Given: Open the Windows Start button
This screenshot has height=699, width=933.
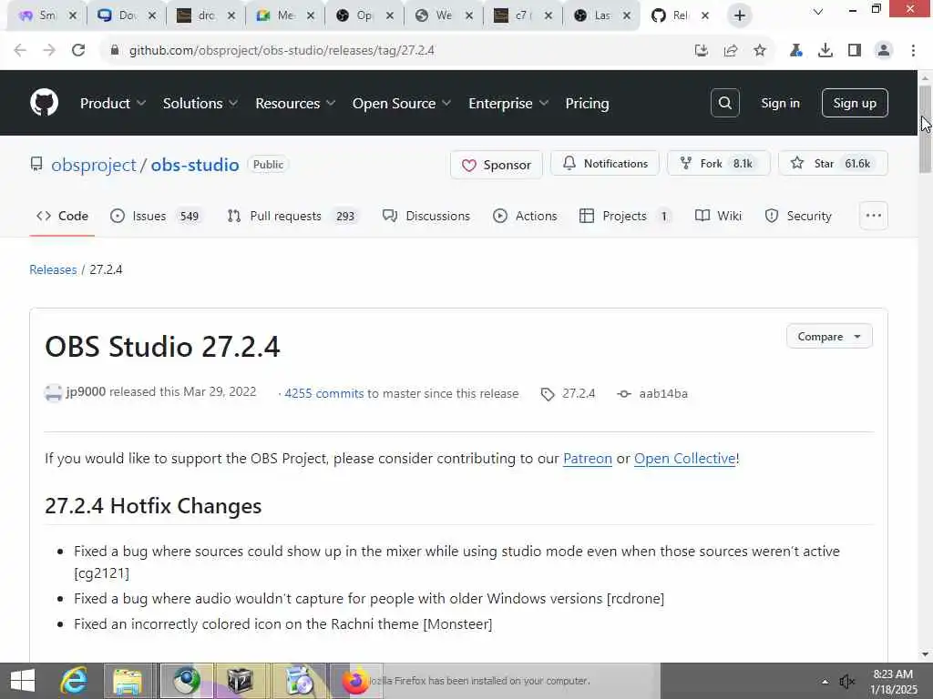Looking at the screenshot, I should [x=23, y=681].
